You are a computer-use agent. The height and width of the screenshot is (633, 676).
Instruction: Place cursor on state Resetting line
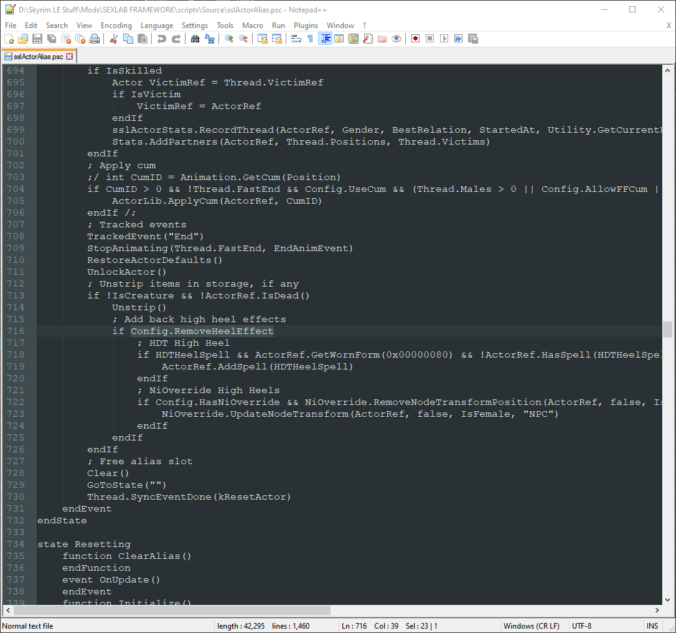point(84,544)
